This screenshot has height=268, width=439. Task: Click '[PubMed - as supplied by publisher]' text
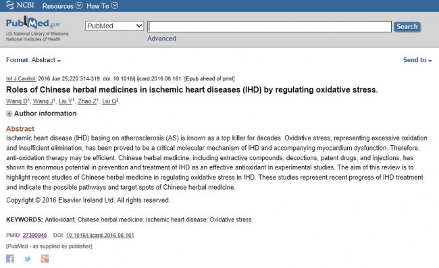(x=49, y=246)
